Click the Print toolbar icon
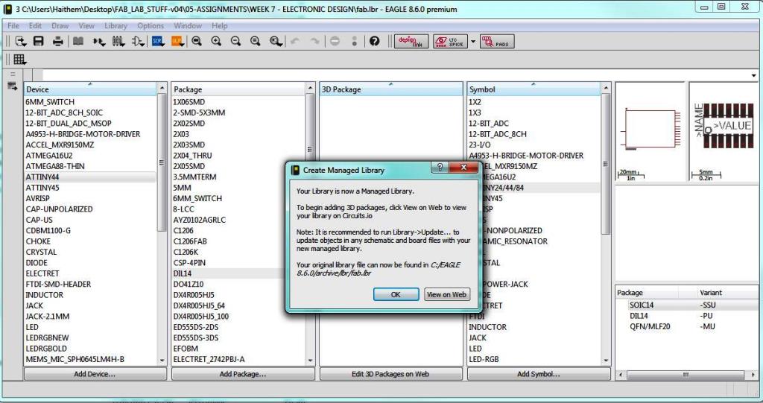This screenshot has width=763, height=403. point(58,42)
